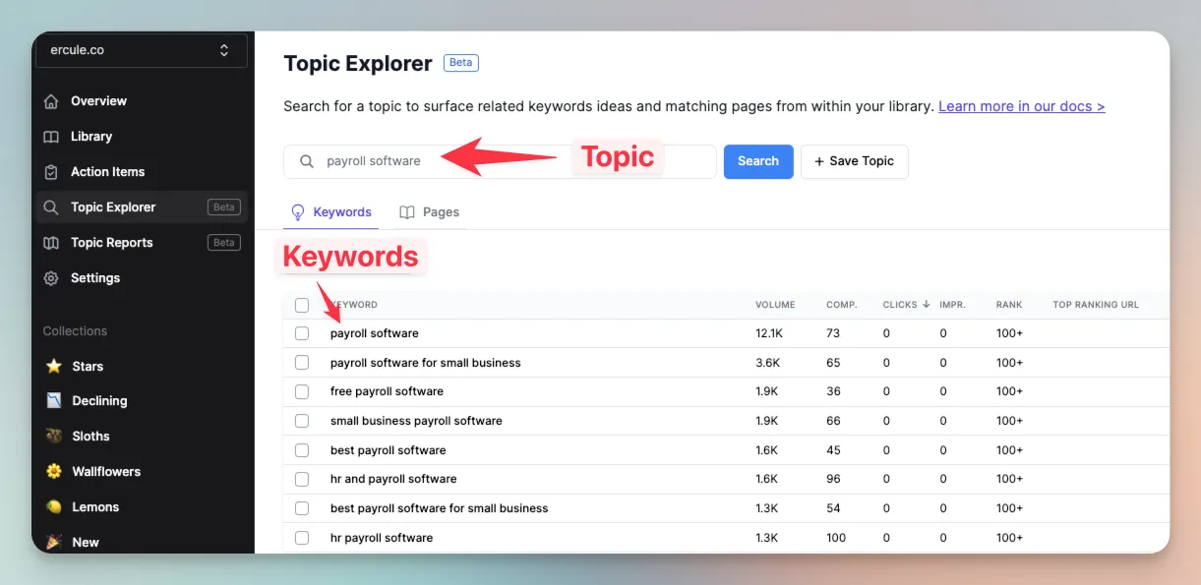Viewport: 1201px width, 585px height.
Task: Sort by the Clicks column arrow
Action: [926, 305]
